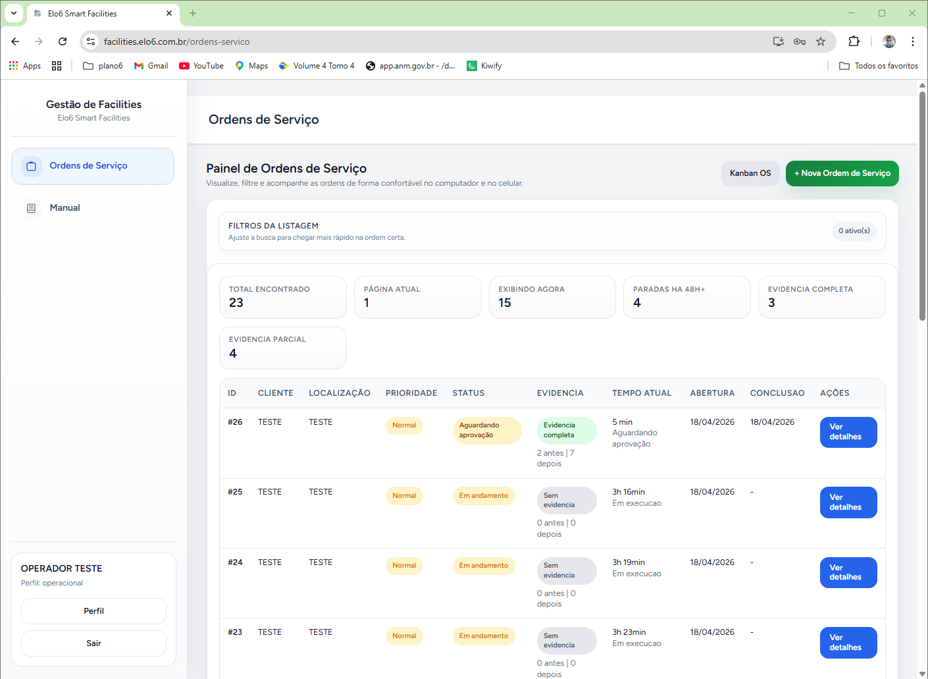Ver detalhes for order #23
This screenshot has height=679, width=928.
point(848,643)
